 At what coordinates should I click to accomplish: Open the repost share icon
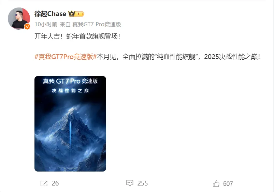pyautogui.click(x=44, y=183)
